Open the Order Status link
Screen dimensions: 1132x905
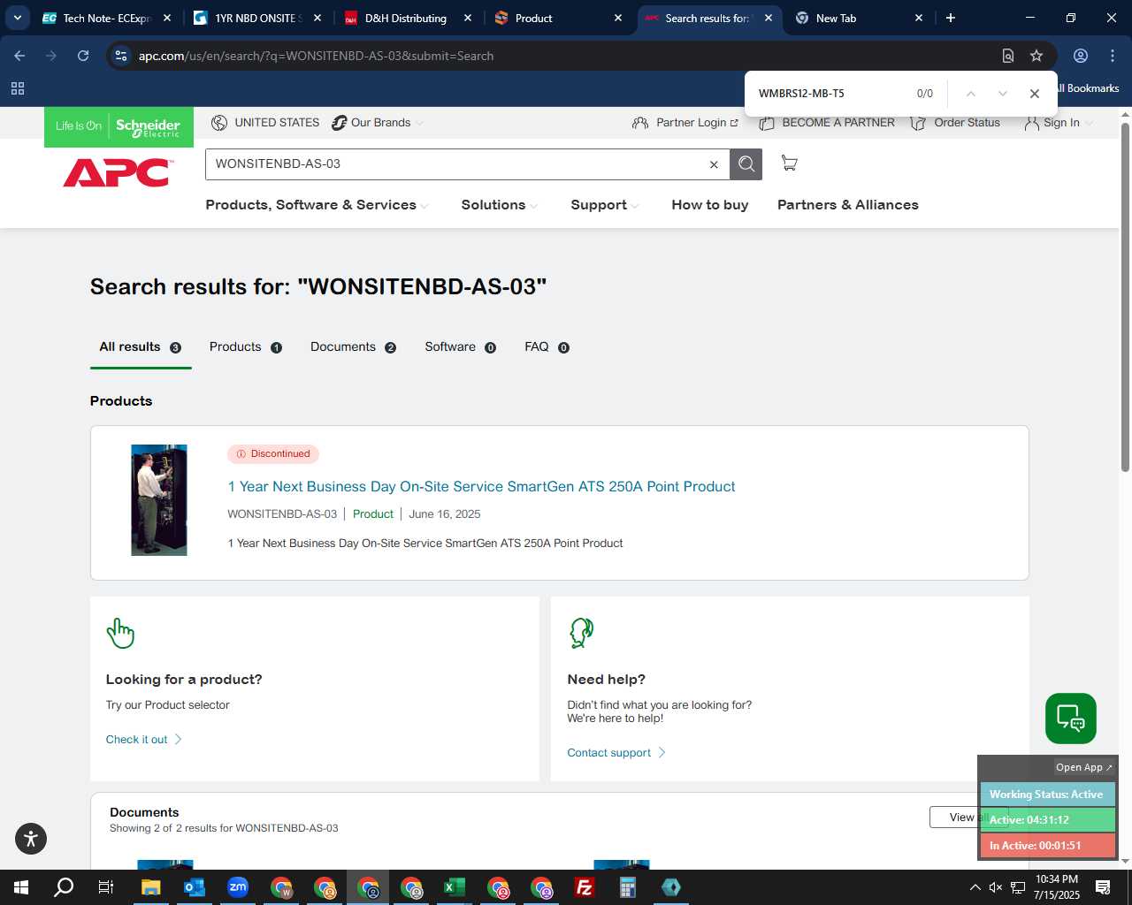click(955, 123)
